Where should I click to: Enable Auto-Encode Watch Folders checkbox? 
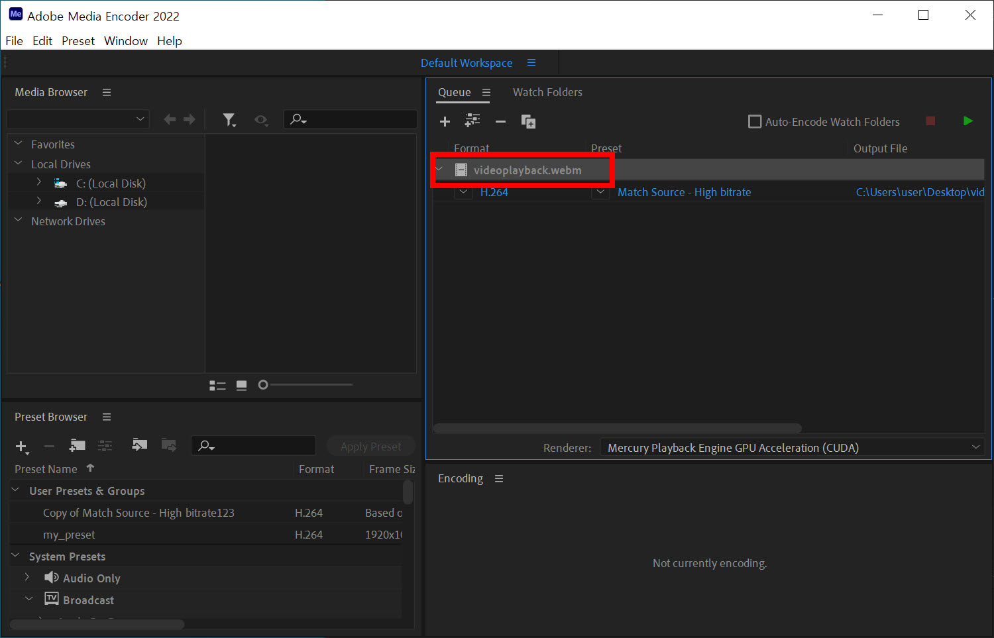(755, 121)
